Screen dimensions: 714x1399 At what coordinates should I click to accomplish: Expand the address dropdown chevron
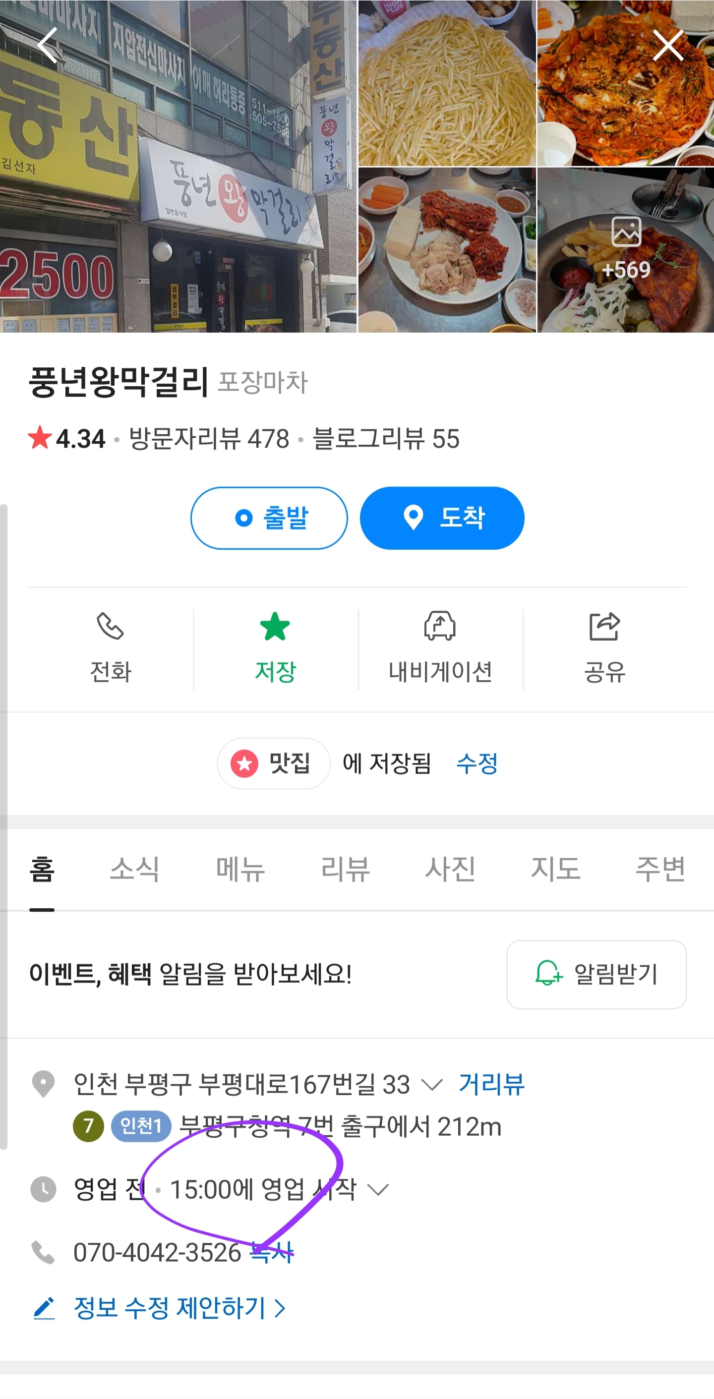[432, 1085]
